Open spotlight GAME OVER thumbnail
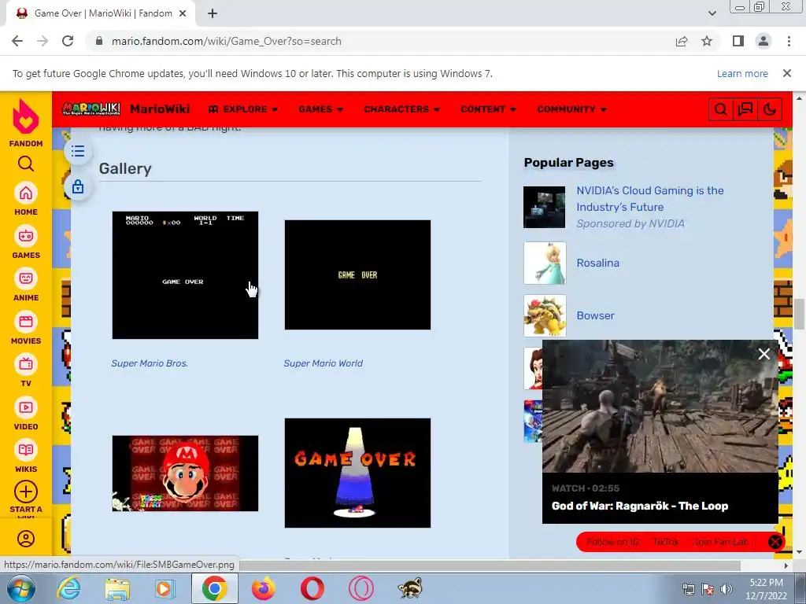The height and width of the screenshot is (604, 806). (357, 473)
